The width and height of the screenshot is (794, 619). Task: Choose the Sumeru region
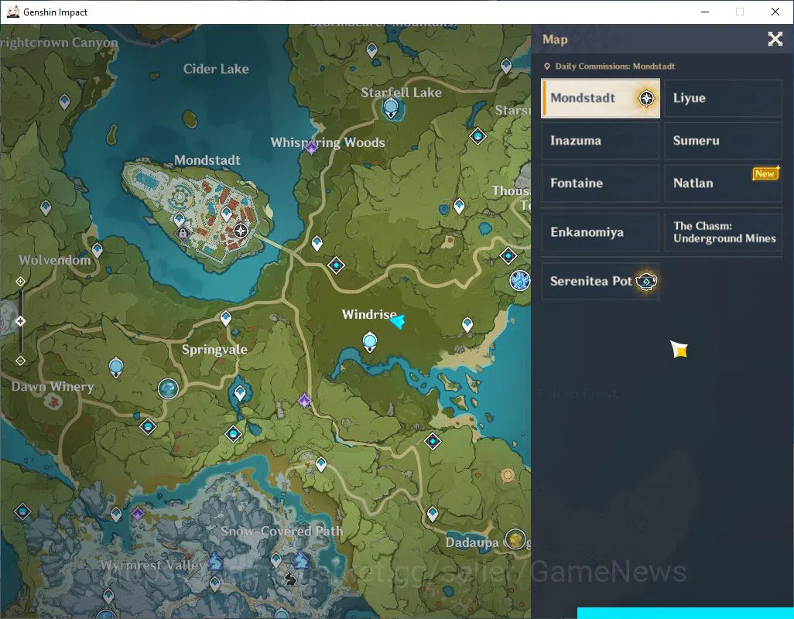tap(723, 141)
